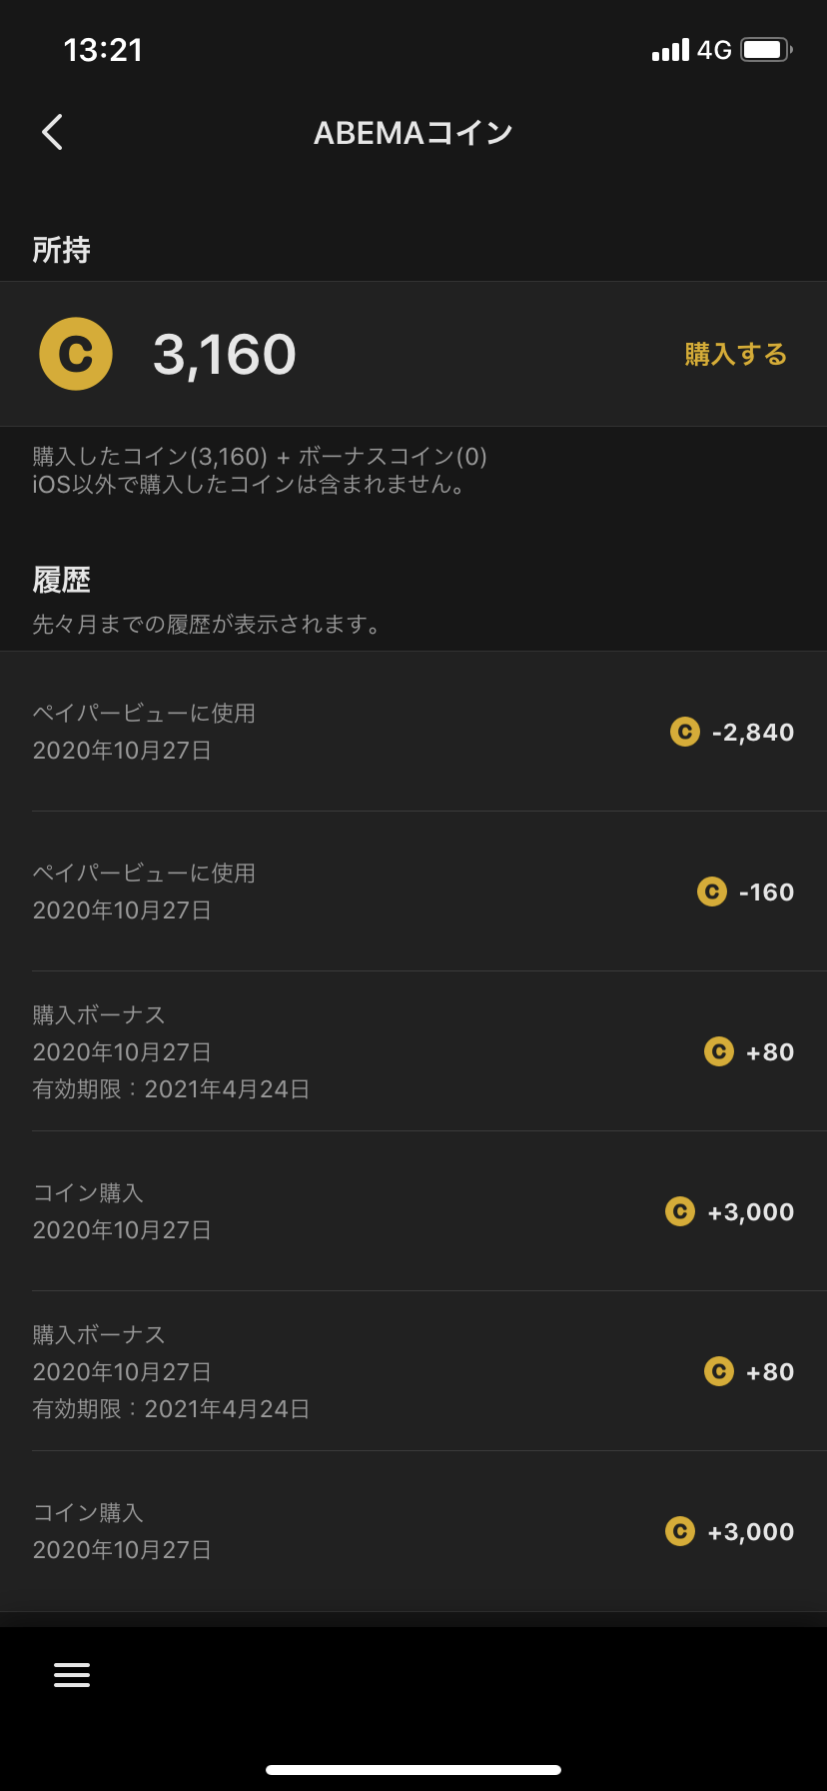827x1791 pixels.
Task: Open the hamburger menu icon
Action: click(x=72, y=1674)
